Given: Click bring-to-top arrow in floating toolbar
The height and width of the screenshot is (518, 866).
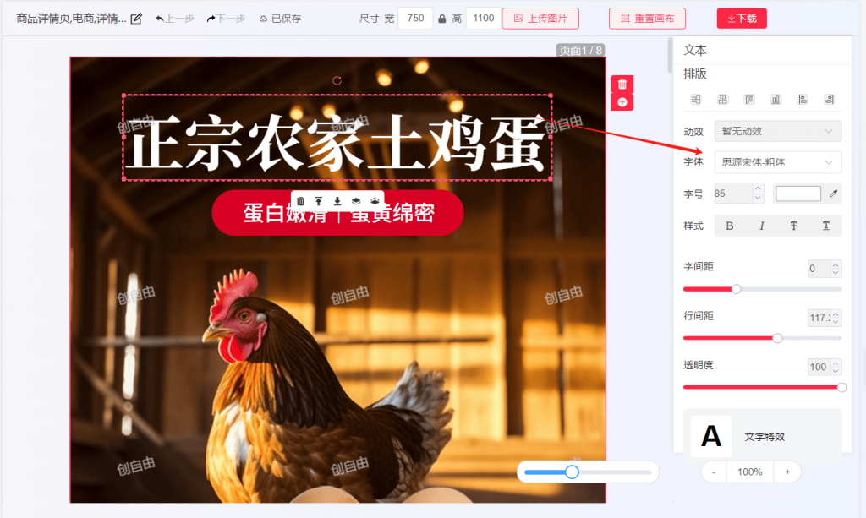Looking at the screenshot, I should (x=319, y=201).
